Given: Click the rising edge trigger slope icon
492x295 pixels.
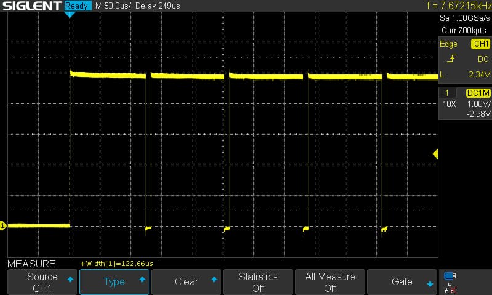Looking at the screenshot, I should tap(451, 58).
